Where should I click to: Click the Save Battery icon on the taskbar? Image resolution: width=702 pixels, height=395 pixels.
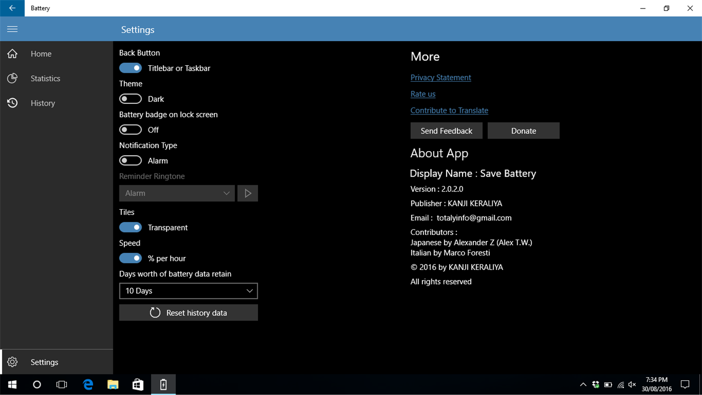[x=163, y=384]
